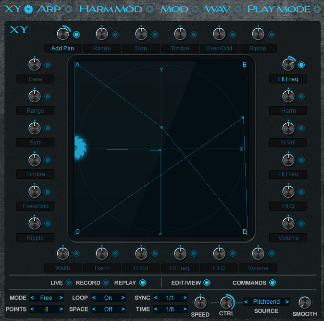This screenshot has height=321, width=324.
Task: Click left arrow of Source Pitchbend selector
Action: point(247,302)
